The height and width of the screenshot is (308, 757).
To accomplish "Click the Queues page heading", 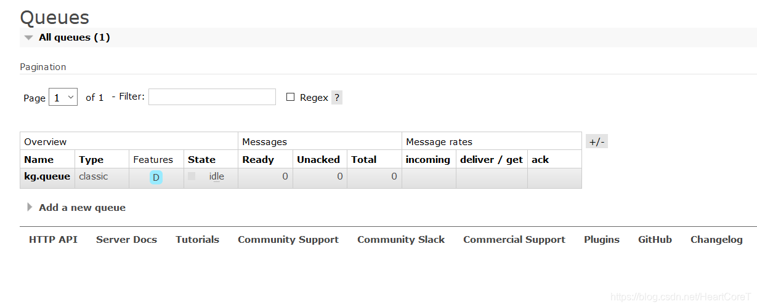I will [x=55, y=17].
